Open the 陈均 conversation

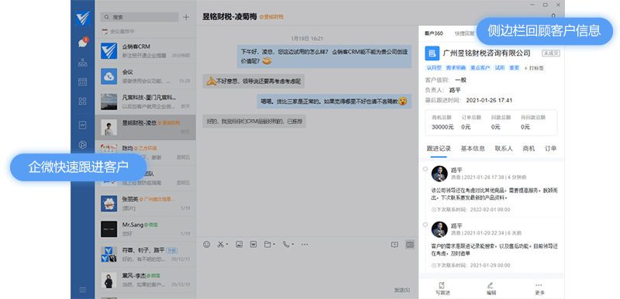point(145,153)
